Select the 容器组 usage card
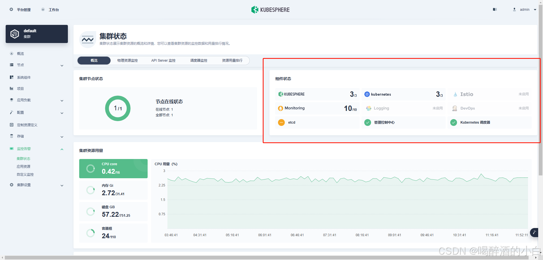The height and width of the screenshot is (260, 543). (x=113, y=233)
